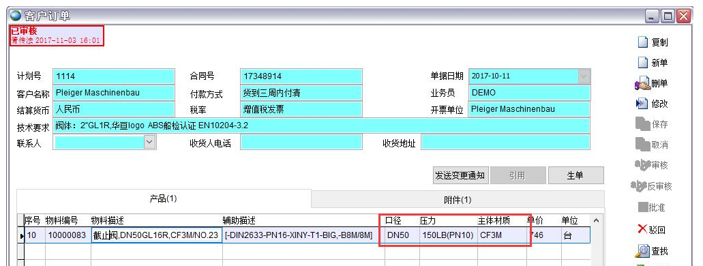Click the 单位 column header
Image resolution: width=703 pixels, height=266 pixels.
[575, 221]
